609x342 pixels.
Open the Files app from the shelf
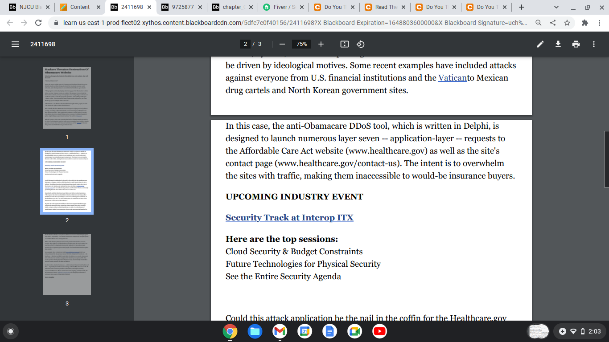pos(255,331)
